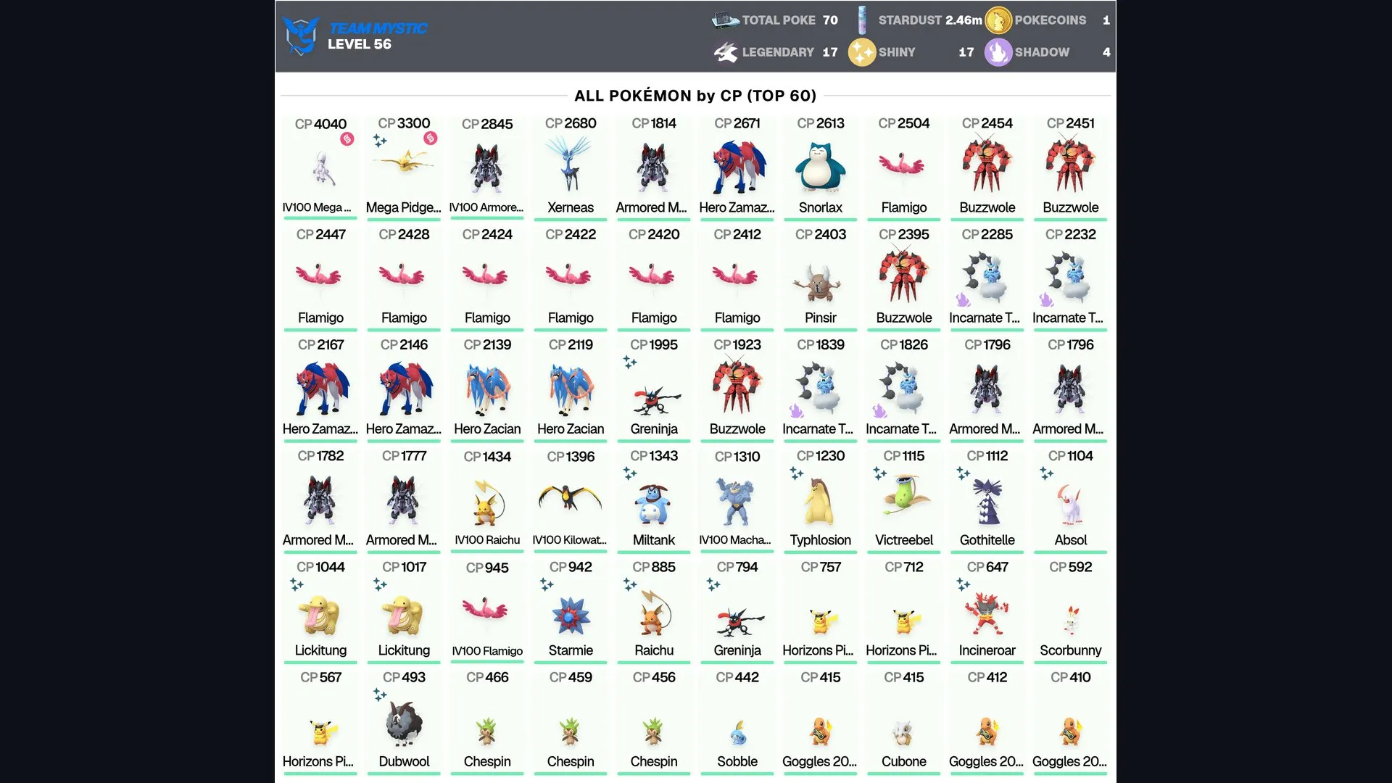The image size is (1392, 783).
Task: Click the Stardust bottle icon
Action: 862,20
